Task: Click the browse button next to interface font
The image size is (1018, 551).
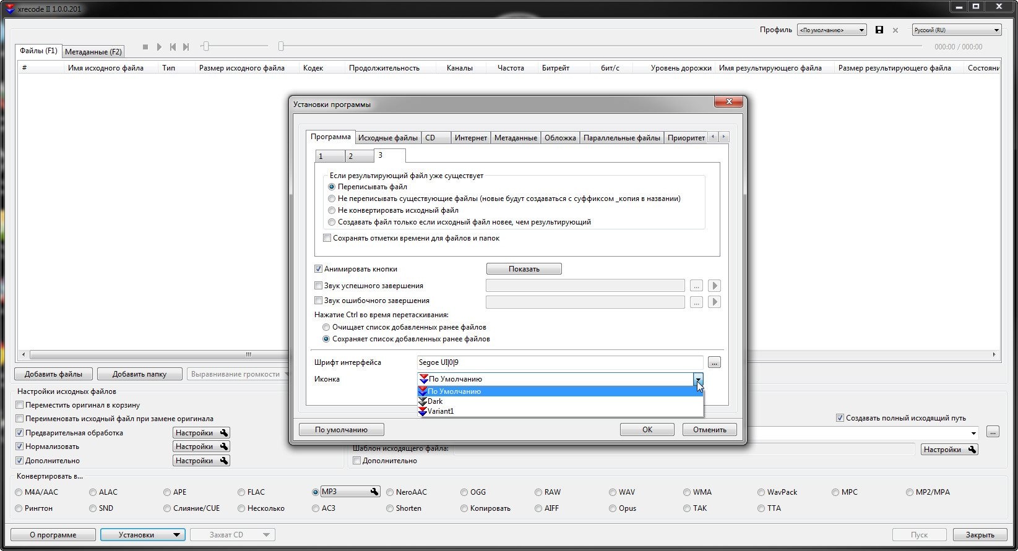Action: [x=714, y=362]
